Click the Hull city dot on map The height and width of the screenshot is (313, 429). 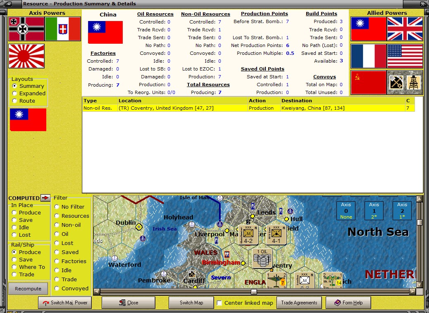click(x=286, y=219)
